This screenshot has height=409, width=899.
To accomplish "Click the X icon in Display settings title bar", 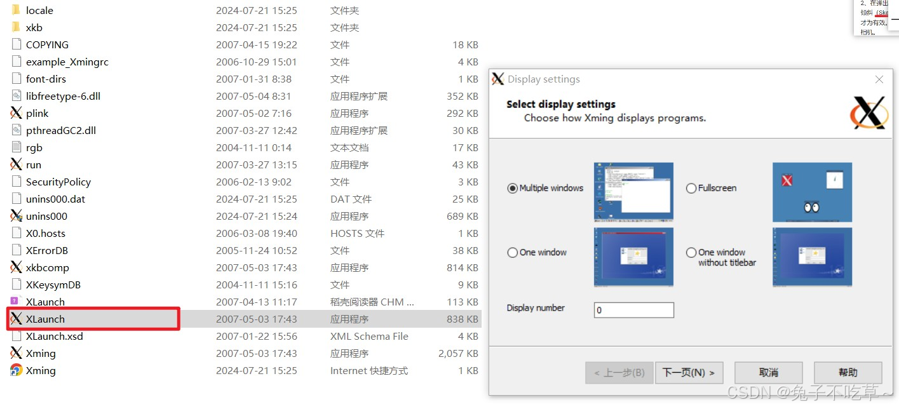I will click(x=498, y=79).
